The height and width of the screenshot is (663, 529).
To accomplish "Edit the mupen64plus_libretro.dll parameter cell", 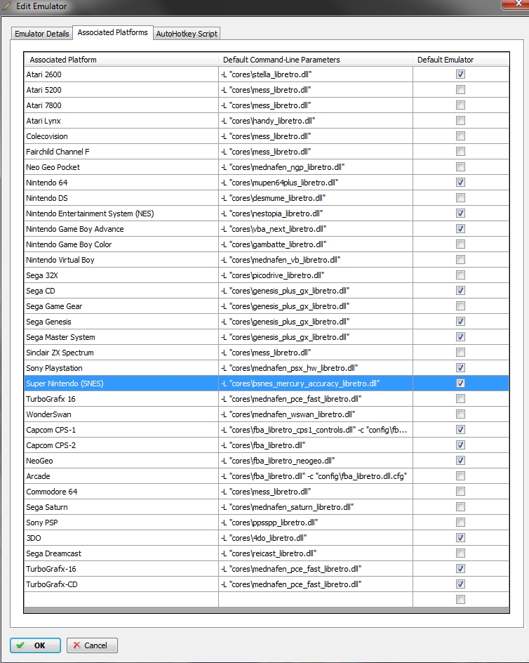I will click(x=316, y=182).
